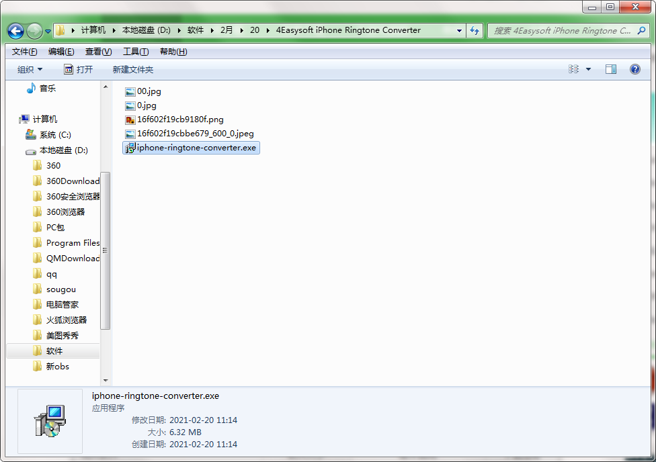Open the 帮助(H) menu
Screen dimensions: 656x462
(x=173, y=52)
